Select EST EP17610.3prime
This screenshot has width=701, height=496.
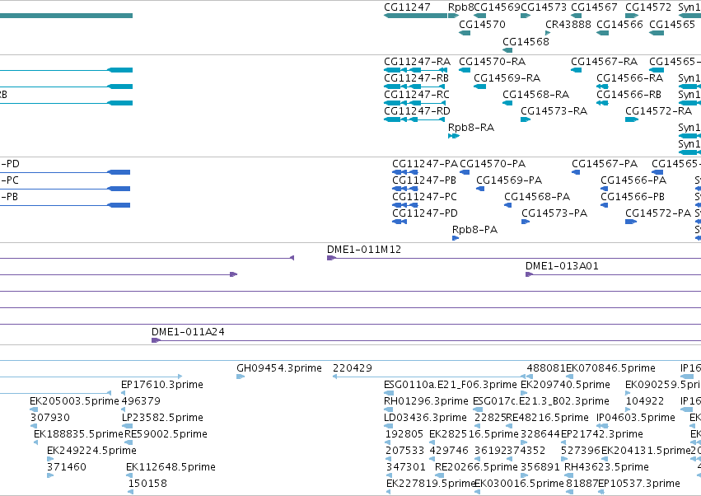161,385
